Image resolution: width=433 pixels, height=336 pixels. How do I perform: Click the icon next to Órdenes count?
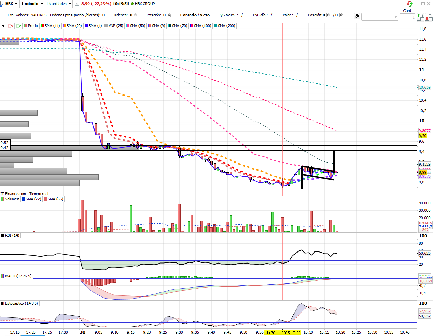click(135, 15)
